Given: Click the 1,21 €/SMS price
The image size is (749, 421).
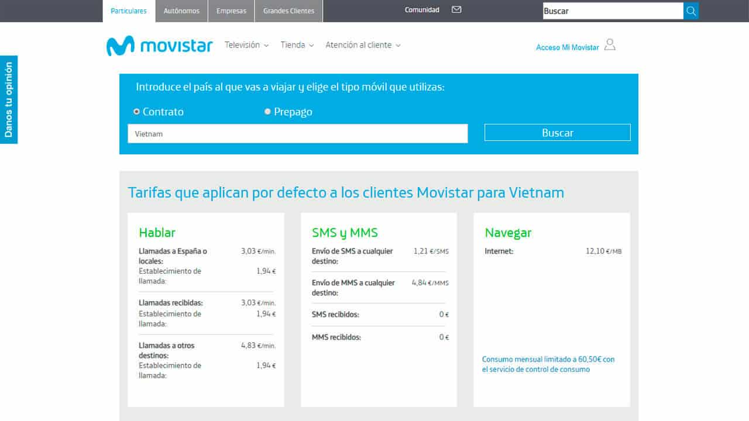Looking at the screenshot, I should [431, 251].
